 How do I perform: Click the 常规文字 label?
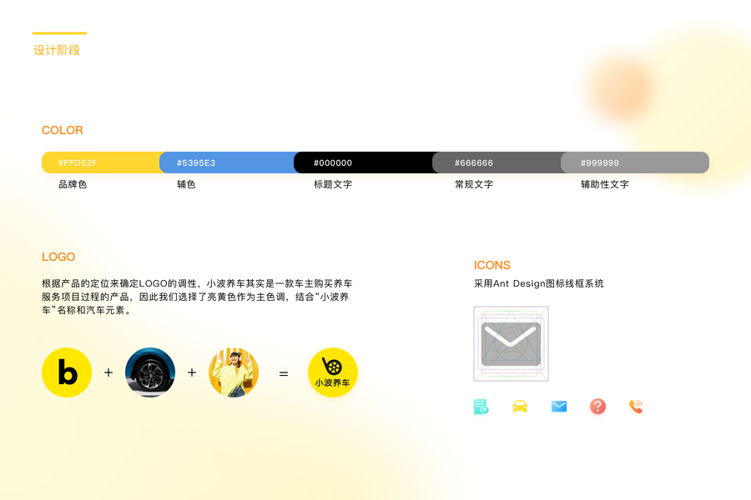(474, 184)
